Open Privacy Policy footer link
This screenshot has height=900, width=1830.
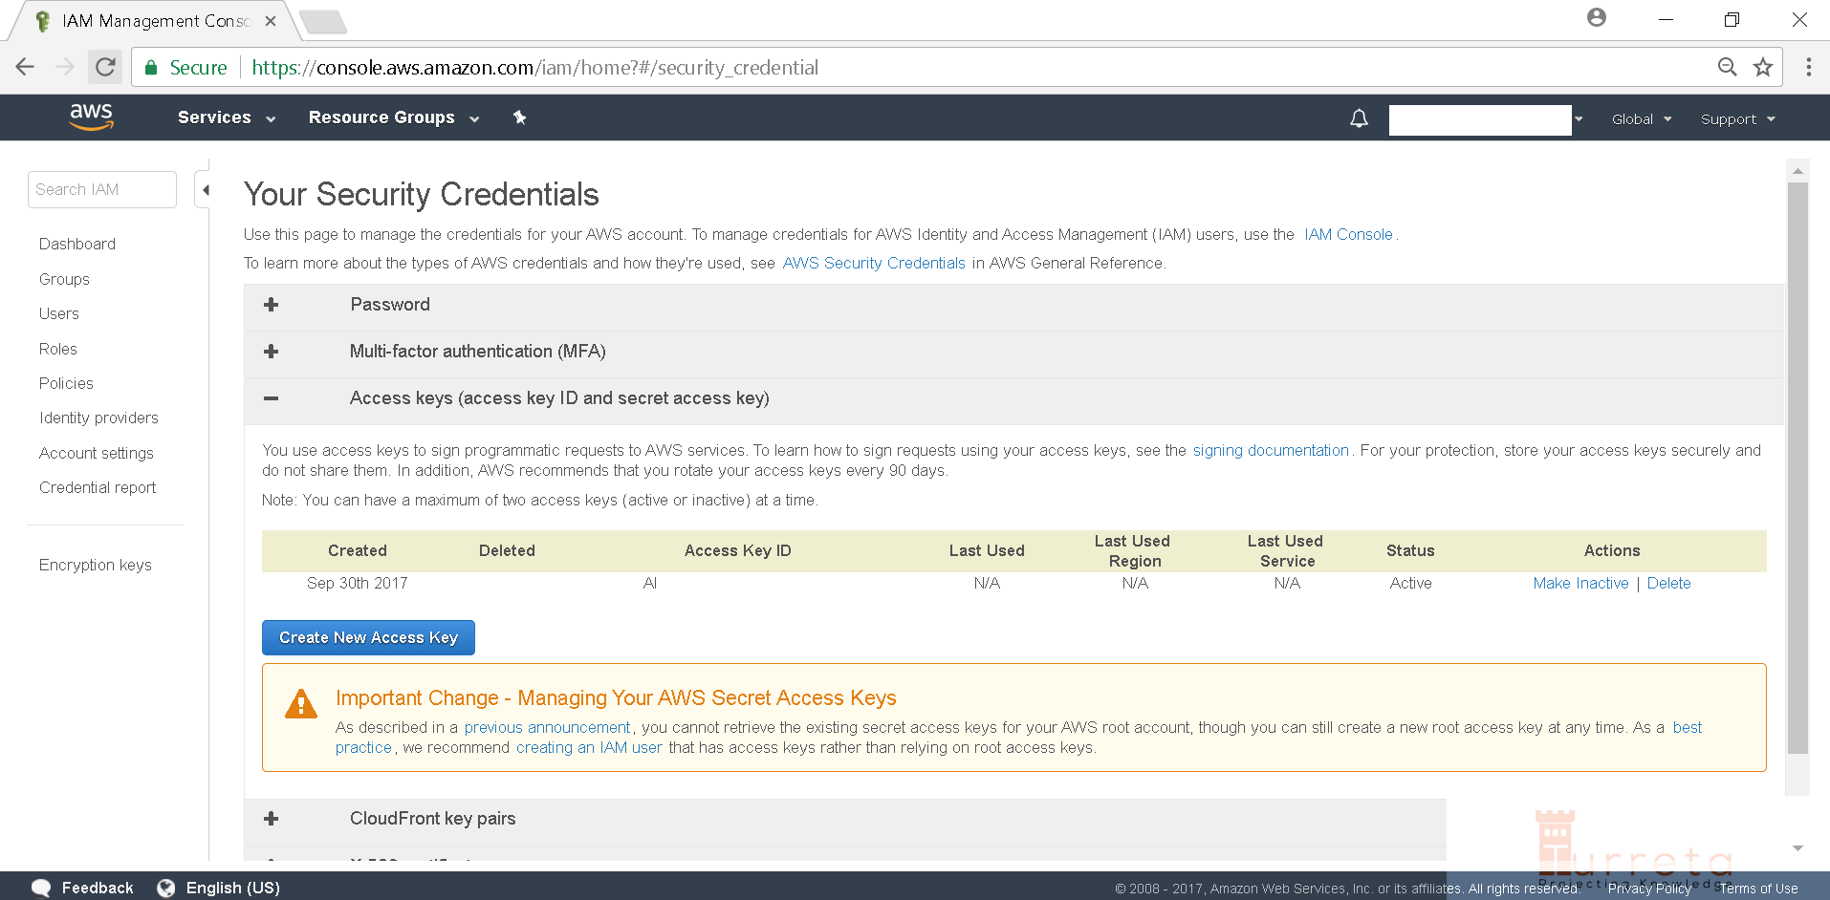(1649, 889)
